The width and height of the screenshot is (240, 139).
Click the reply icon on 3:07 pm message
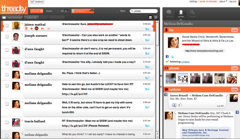point(147,78)
